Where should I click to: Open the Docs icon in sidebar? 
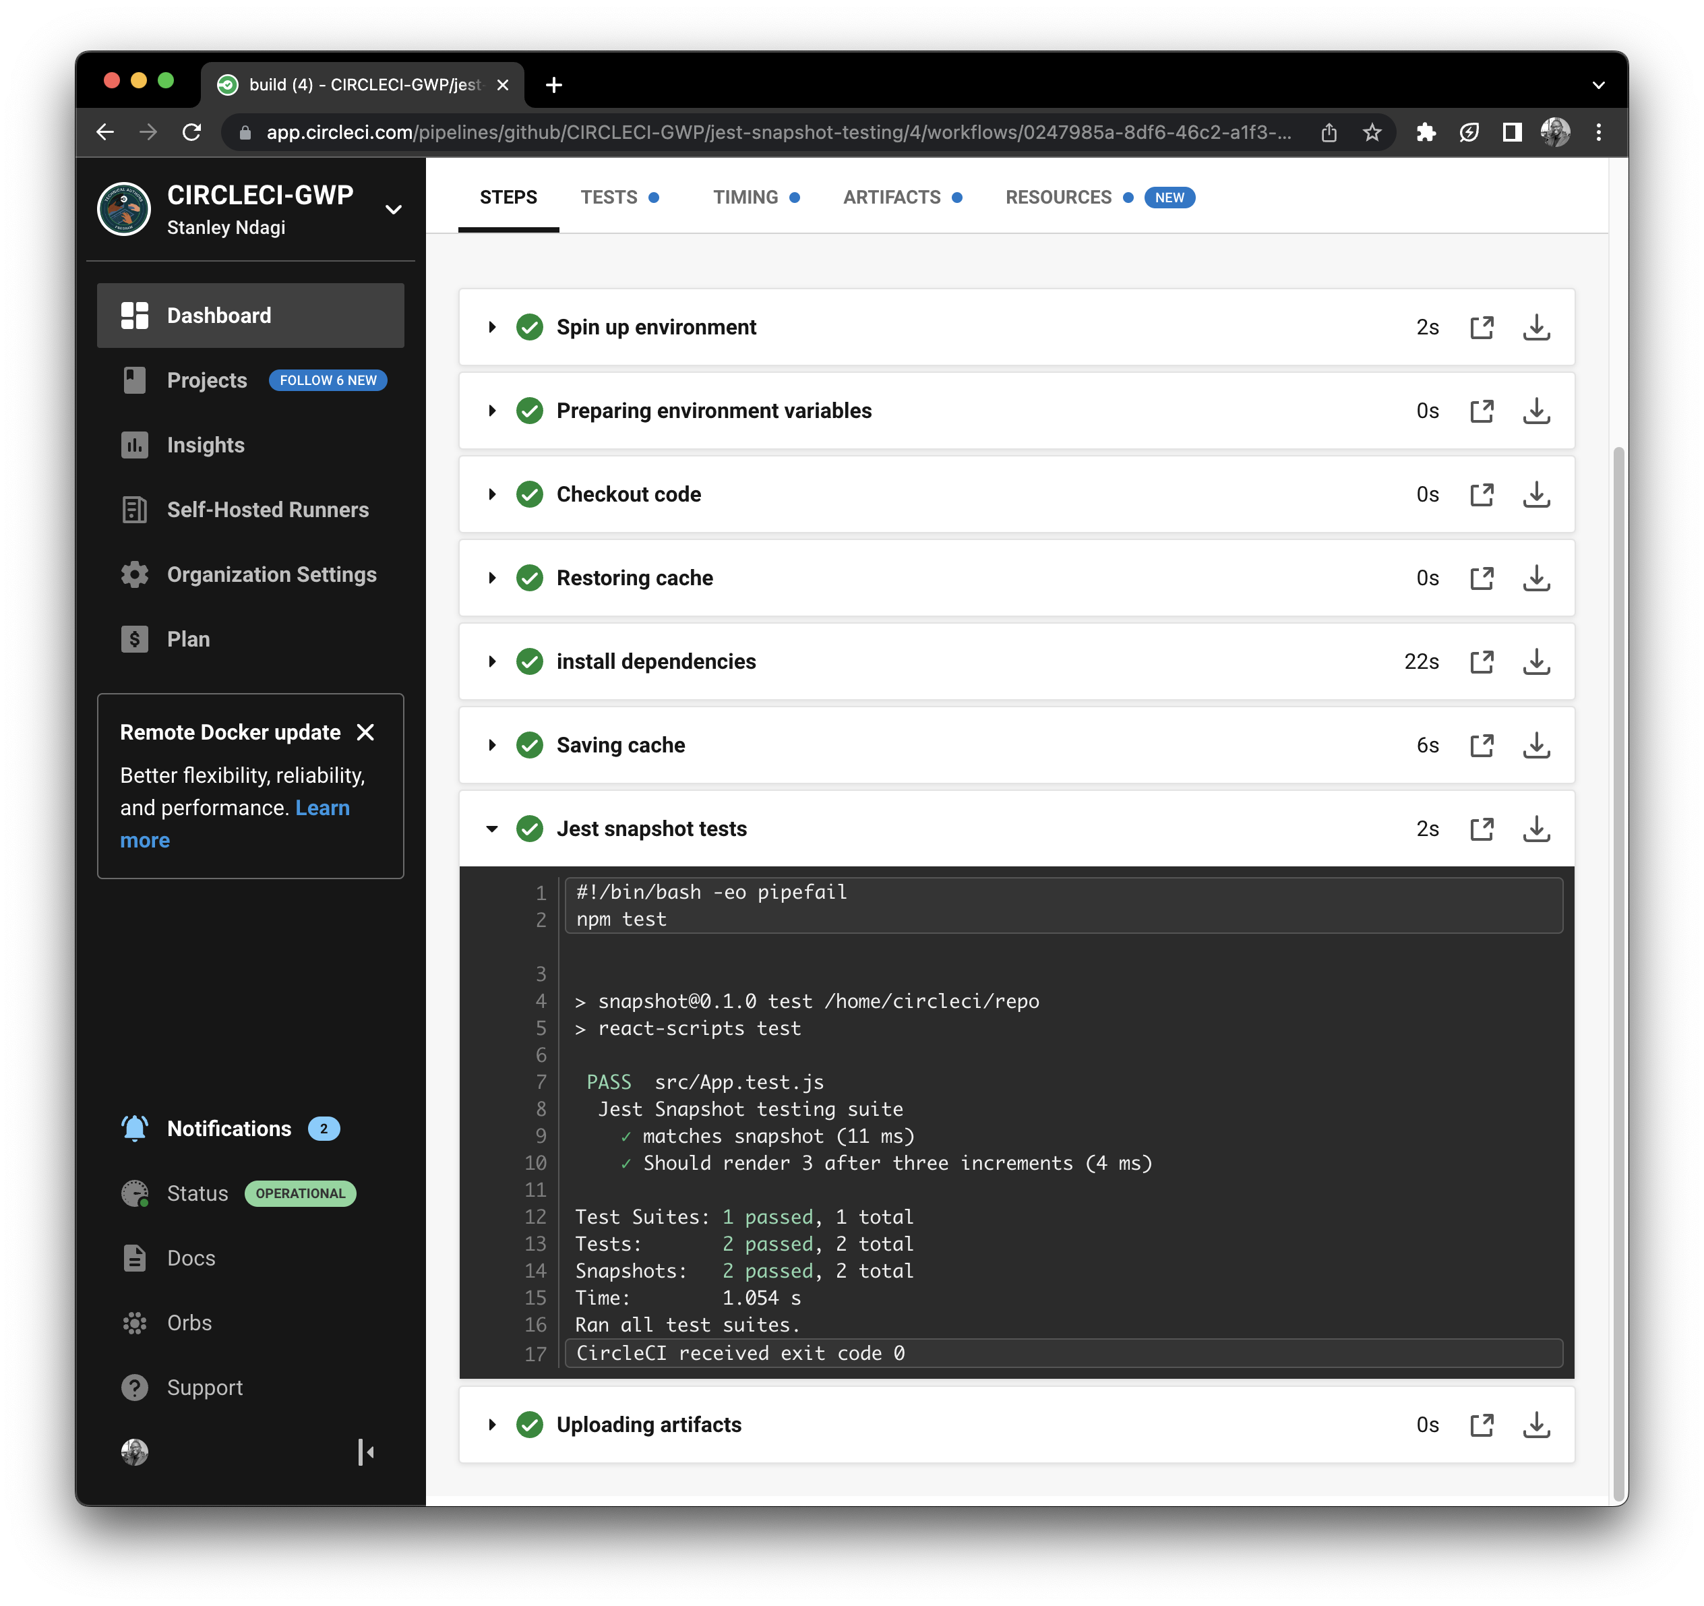tap(135, 1257)
